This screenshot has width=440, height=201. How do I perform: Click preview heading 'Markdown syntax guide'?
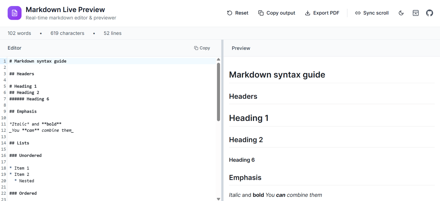coord(277,75)
